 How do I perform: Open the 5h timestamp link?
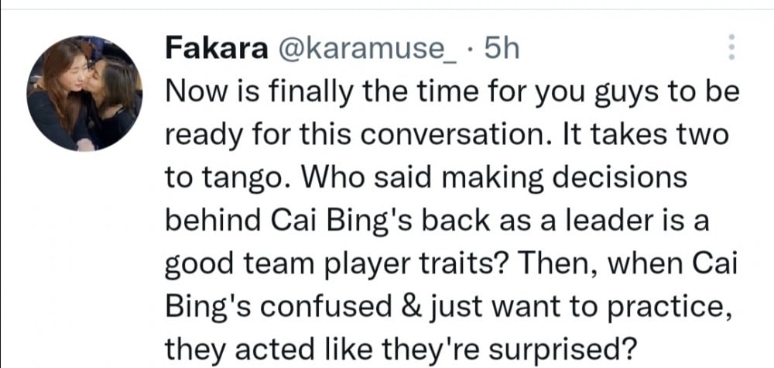coord(500,50)
